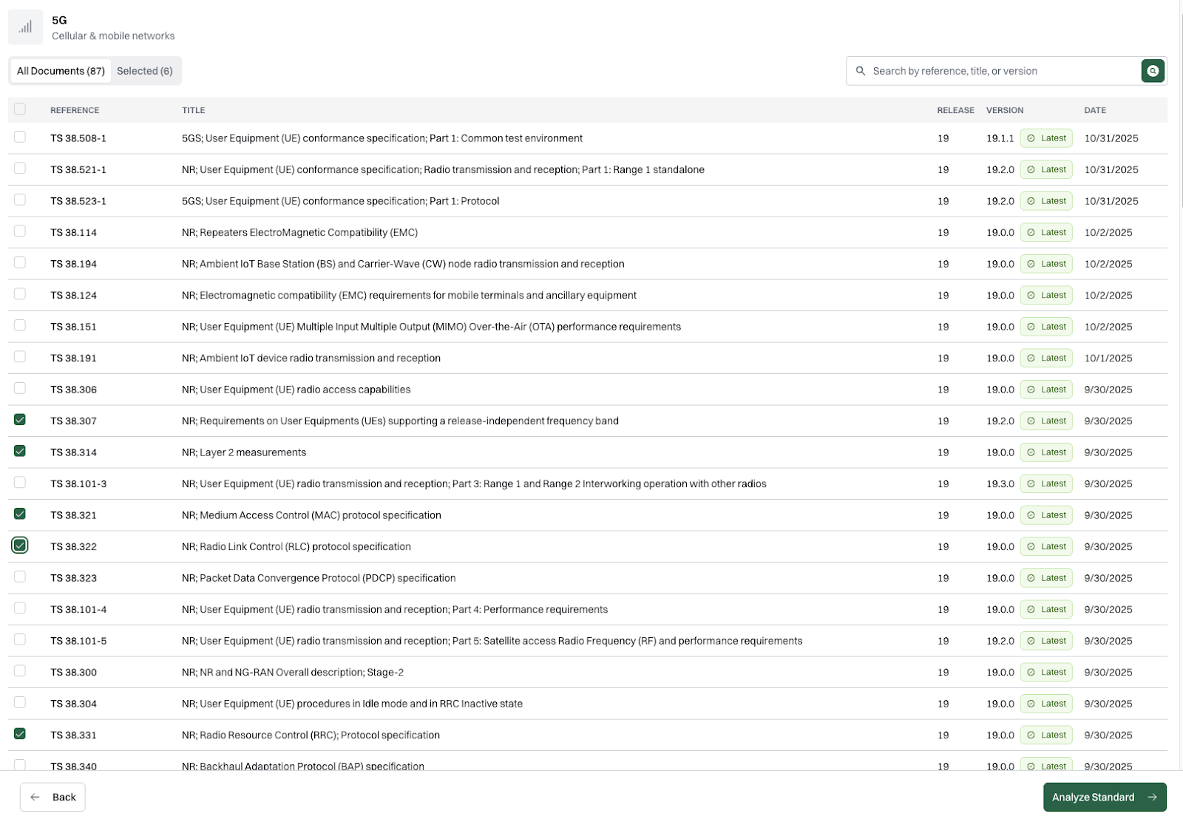The width and height of the screenshot is (1183, 819).
Task: Click reference TS 38.521-1
Action: [78, 169]
